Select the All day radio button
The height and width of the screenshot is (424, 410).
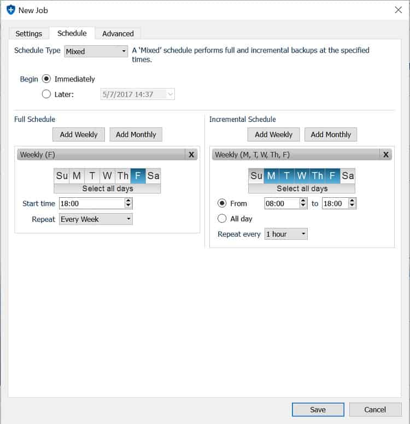[222, 219]
